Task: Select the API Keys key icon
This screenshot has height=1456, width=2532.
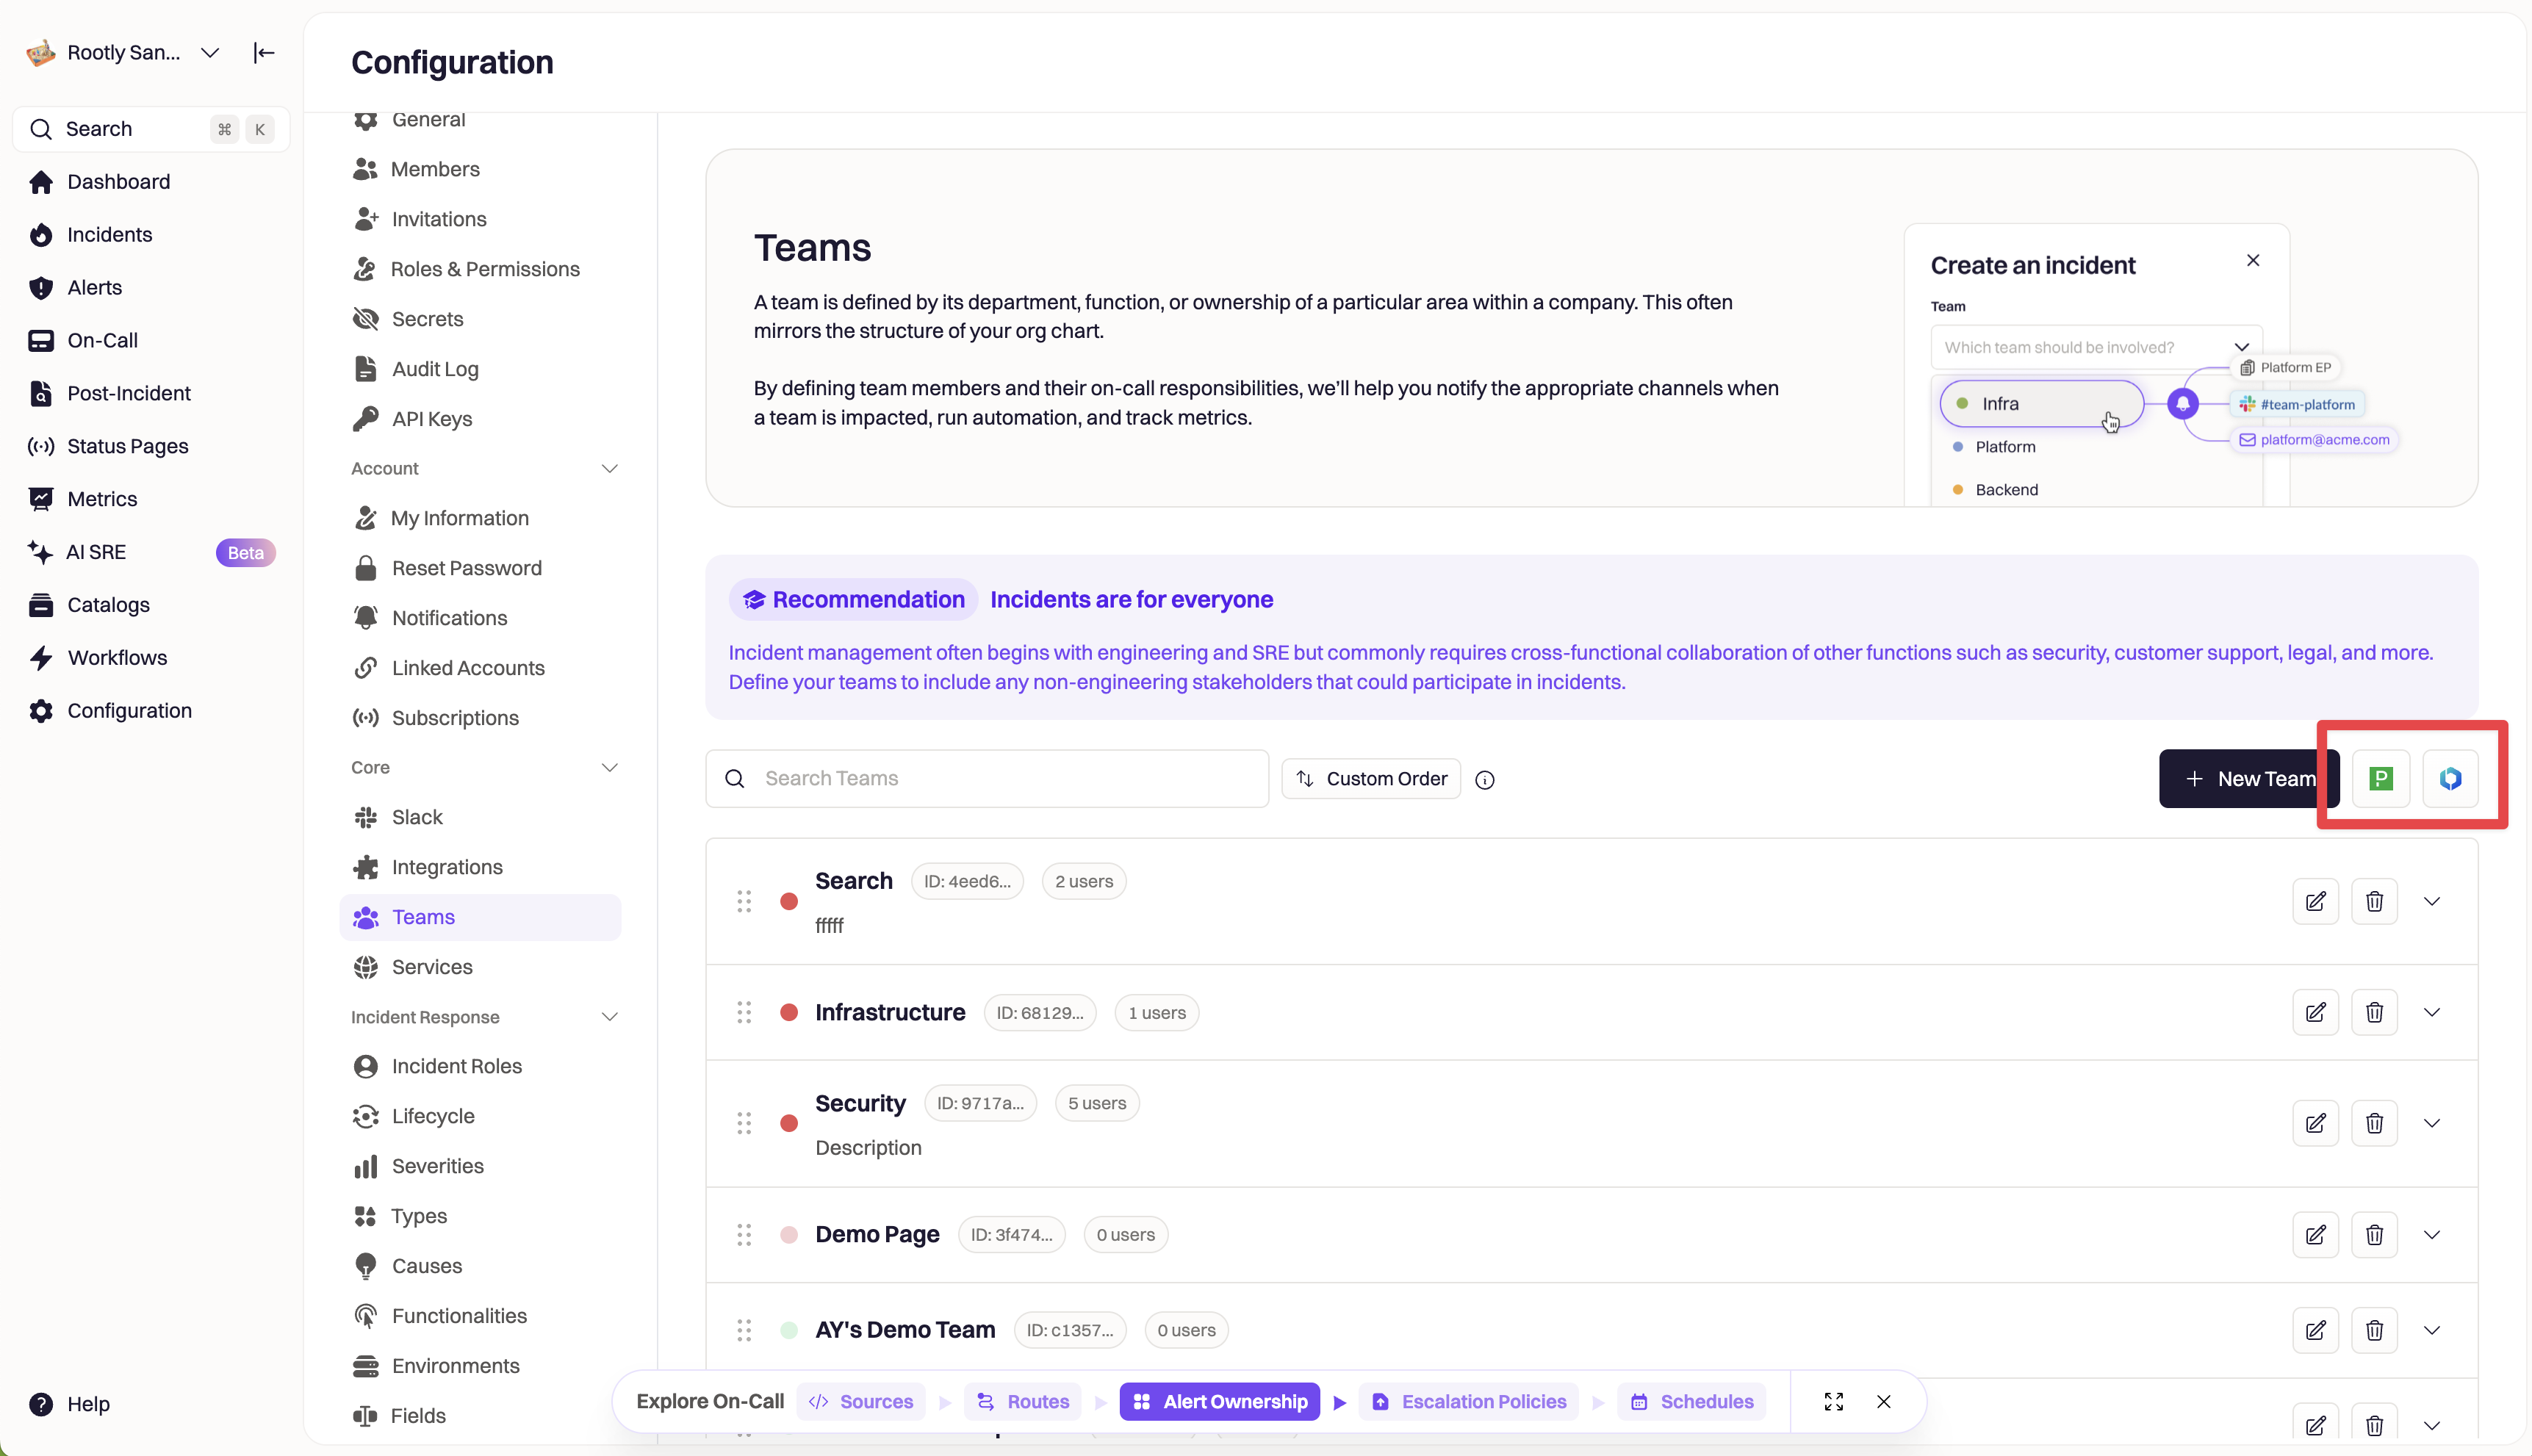Action: tap(366, 419)
